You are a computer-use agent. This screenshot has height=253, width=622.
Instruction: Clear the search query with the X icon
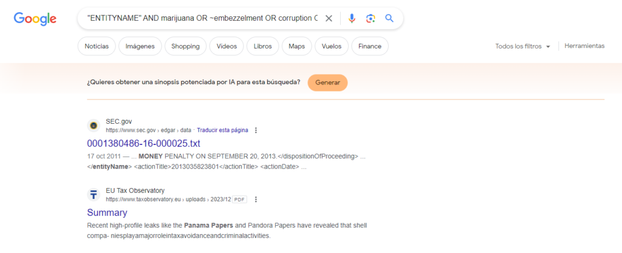(329, 18)
